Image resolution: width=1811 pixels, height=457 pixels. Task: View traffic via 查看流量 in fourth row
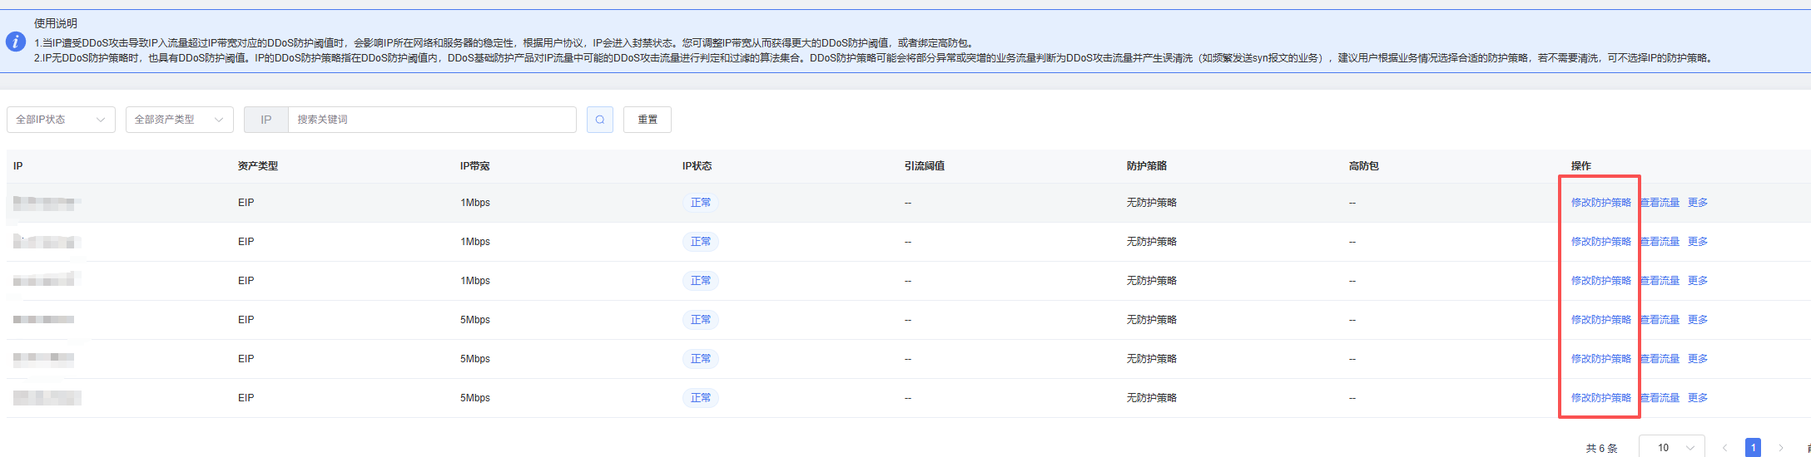click(x=1660, y=320)
